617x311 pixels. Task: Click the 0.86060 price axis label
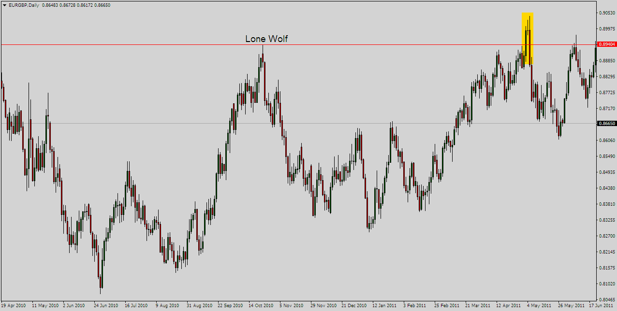click(608, 140)
